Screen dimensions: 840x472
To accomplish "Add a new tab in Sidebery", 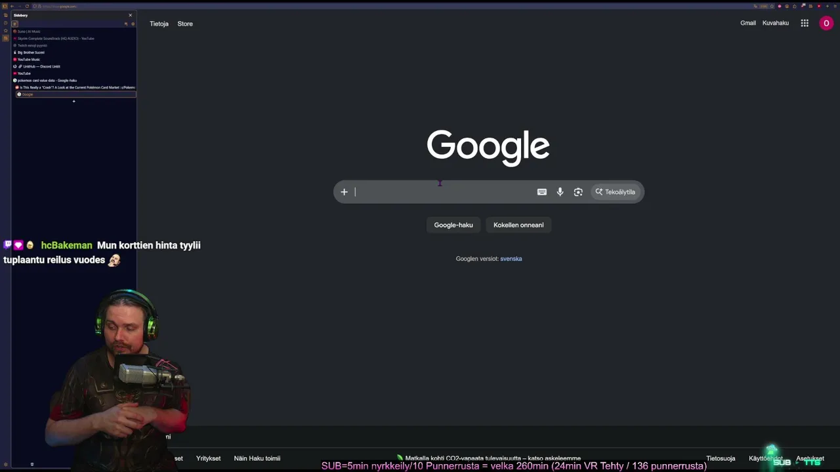I will click(x=73, y=101).
